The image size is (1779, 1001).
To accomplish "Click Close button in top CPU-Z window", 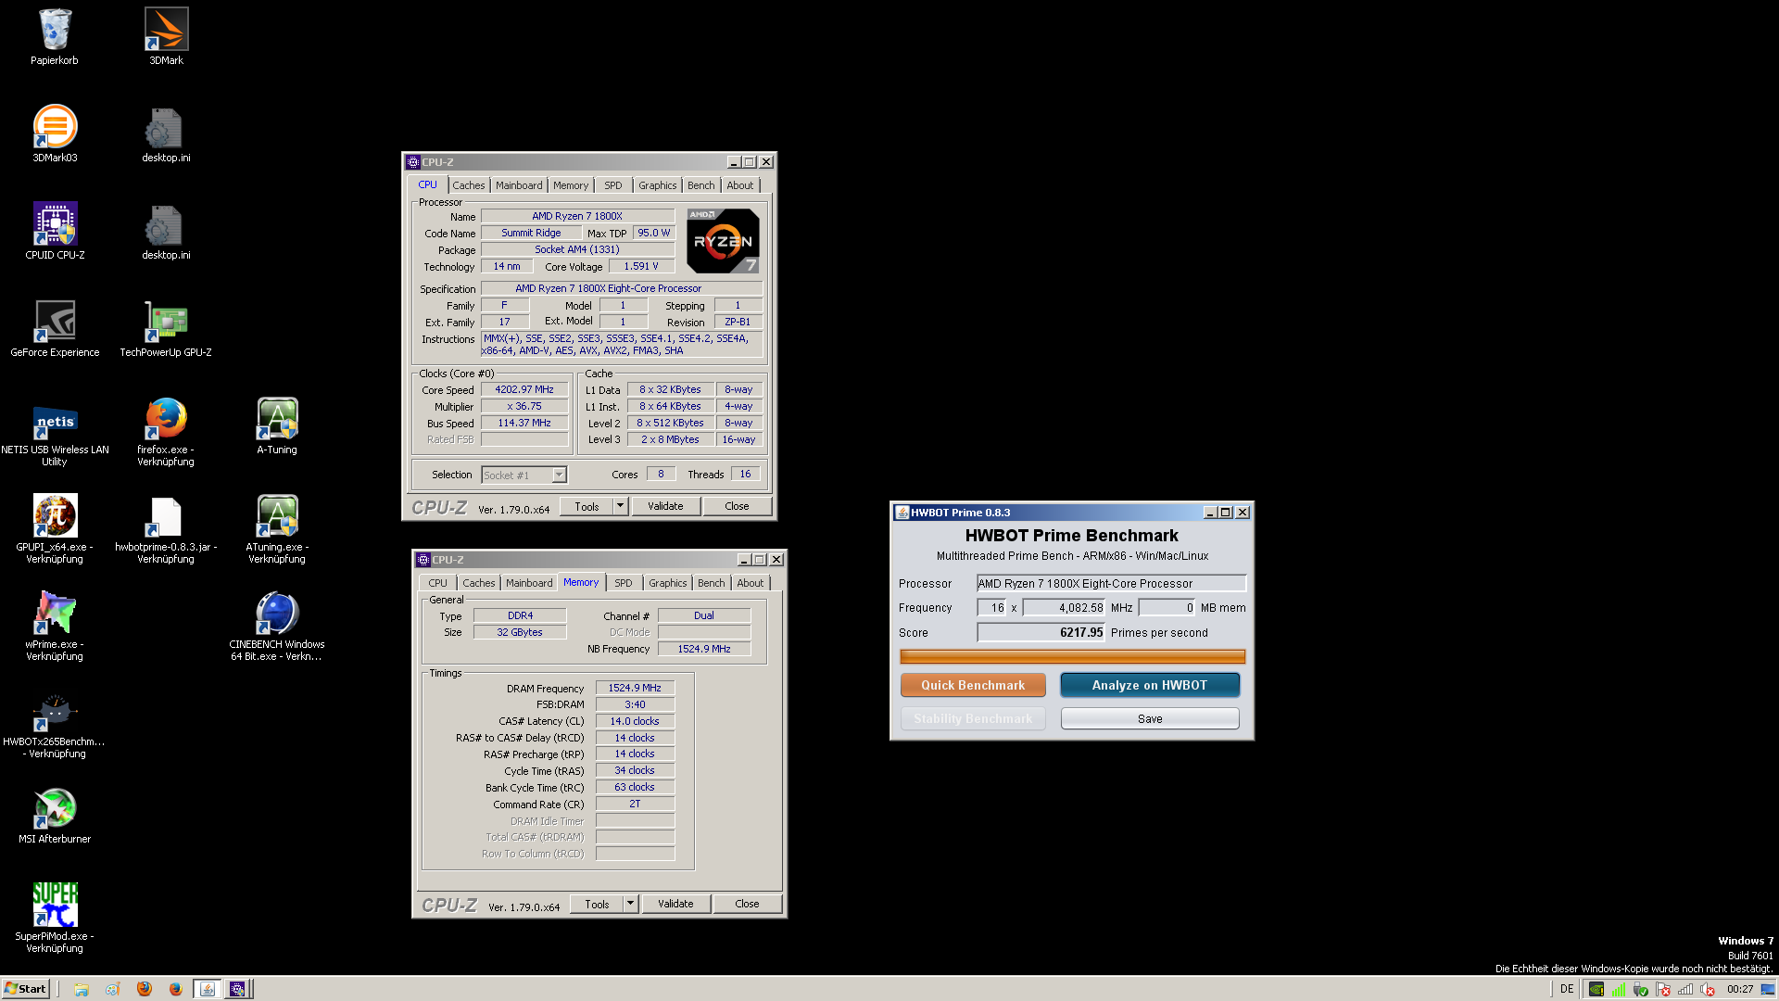I will click(x=737, y=506).
